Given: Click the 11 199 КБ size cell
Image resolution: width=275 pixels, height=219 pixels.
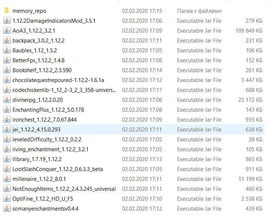Looking at the screenshot, I should pyautogui.click(x=250, y=179).
